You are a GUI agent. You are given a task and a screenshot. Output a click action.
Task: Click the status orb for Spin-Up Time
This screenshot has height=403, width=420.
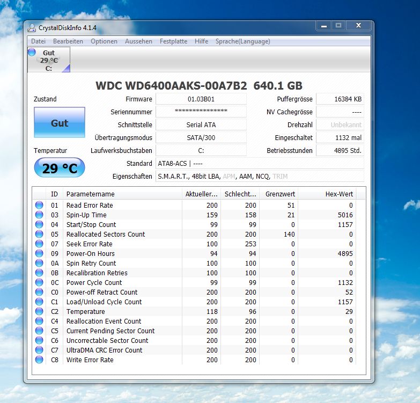(x=39, y=215)
